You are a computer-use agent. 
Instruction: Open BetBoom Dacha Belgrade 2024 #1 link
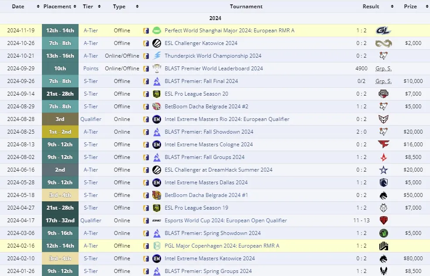tap(206, 195)
